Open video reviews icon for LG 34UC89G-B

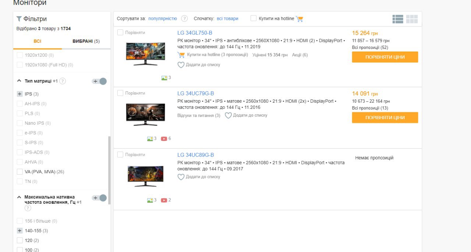(164, 200)
